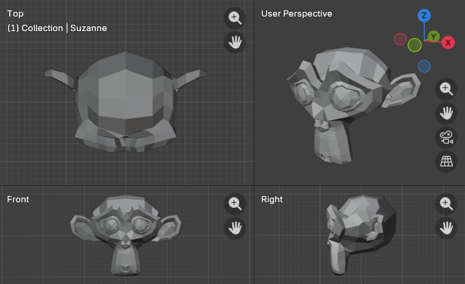Click the zoom magnifier in User Perspective viewport
This screenshot has height=284, width=465.
pyautogui.click(x=446, y=88)
